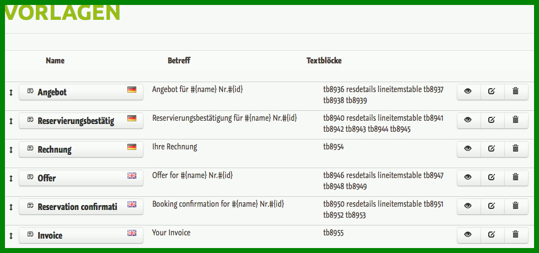Edit the Offer template

[x=492, y=177]
